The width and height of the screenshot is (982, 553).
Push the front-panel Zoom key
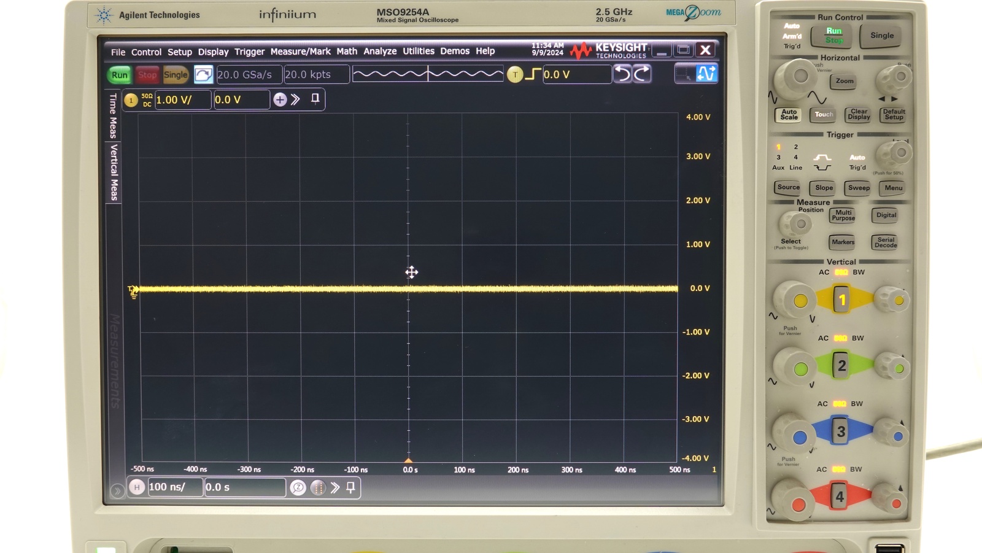(845, 81)
